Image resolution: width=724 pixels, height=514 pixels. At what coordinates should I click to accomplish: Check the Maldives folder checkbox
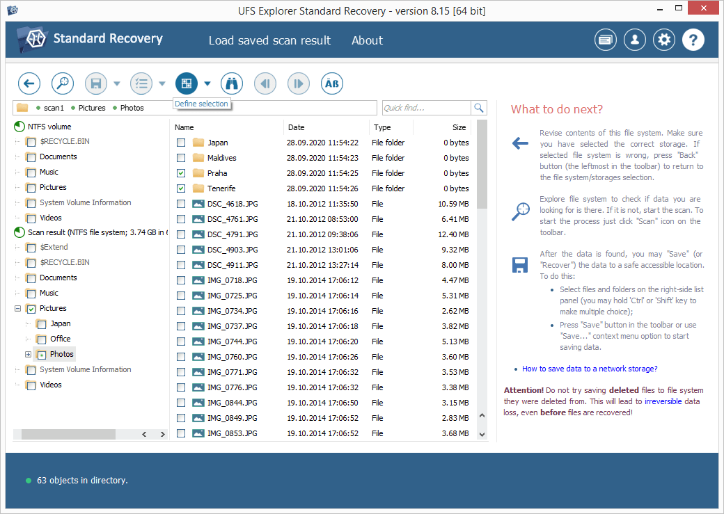181,158
